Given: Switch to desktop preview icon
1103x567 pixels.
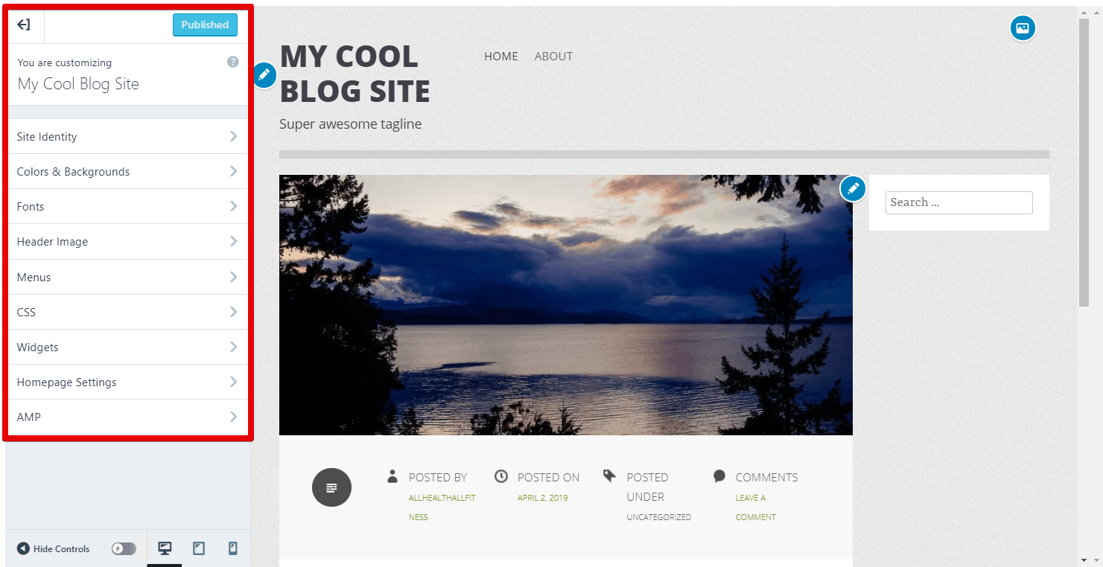Looking at the screenshot, I should 165,548.
